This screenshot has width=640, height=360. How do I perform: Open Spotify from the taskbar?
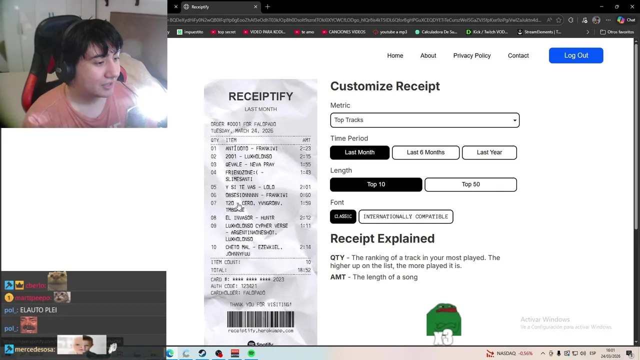[251, 353]
